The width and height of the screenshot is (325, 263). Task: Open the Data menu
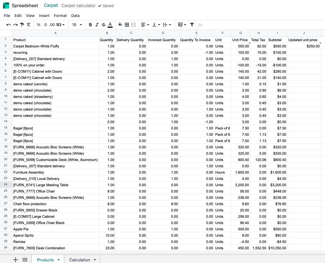(x=75, y=16)
